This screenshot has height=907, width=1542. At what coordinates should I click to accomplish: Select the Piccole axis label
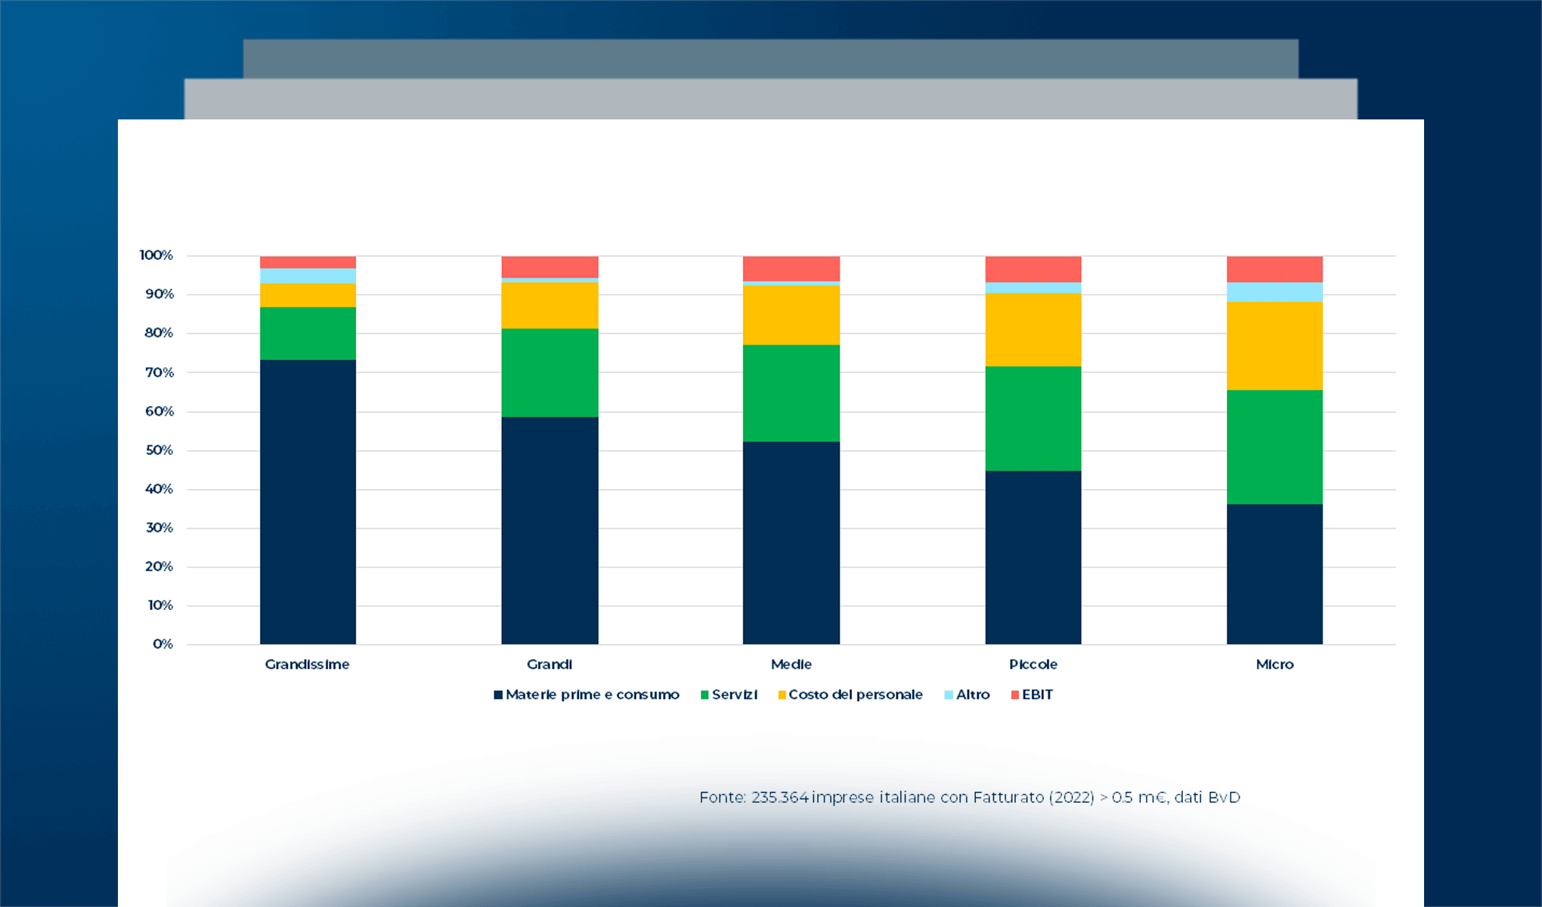click(1033, 664)
